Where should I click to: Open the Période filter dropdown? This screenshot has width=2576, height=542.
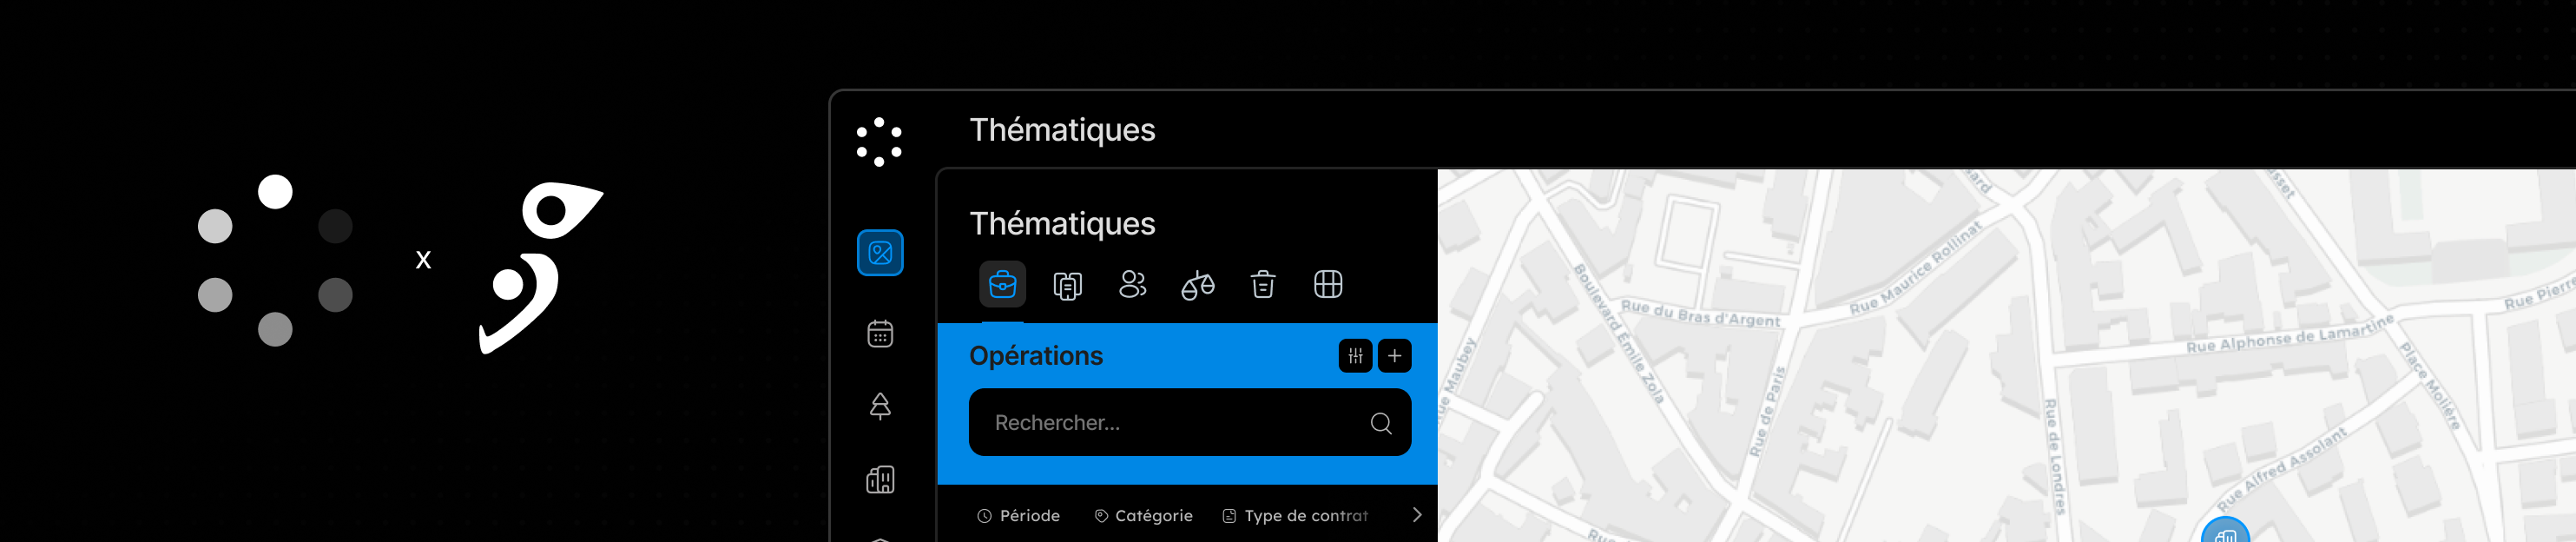(1018, 516)
